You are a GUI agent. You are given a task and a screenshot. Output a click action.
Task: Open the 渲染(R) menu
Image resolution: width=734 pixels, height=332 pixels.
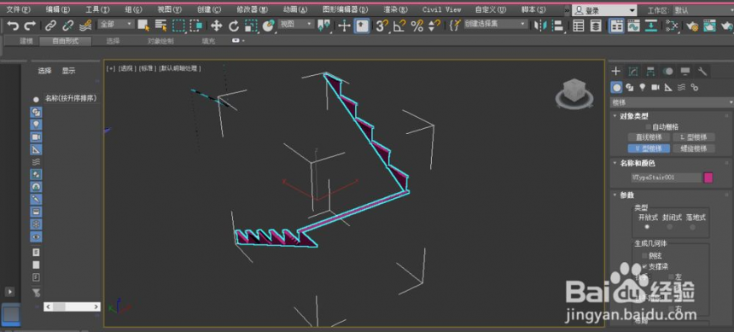point(395,9)
